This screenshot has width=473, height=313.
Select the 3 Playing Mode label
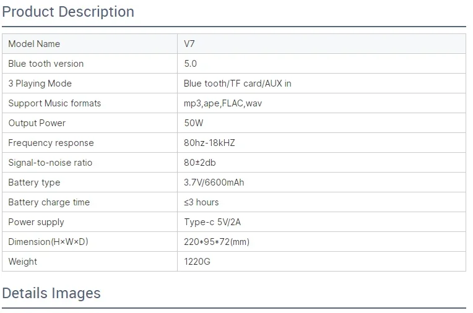point(40,84)
